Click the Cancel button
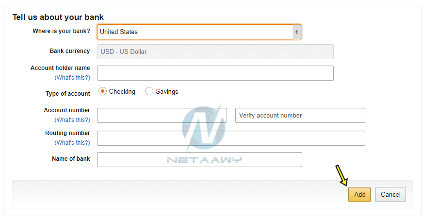 391,194
